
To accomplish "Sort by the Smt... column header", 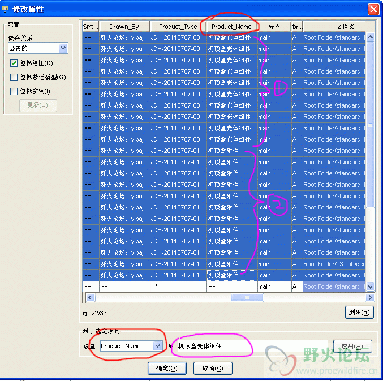I will (91, 27).
